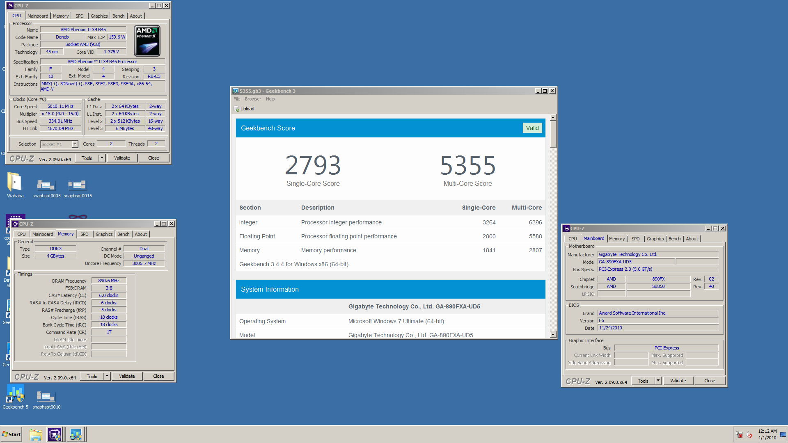This screenshot has height=443, width=788.
Task: Click Tools button in the Mainboard CPU-Z window
Action: click(643, 381)
